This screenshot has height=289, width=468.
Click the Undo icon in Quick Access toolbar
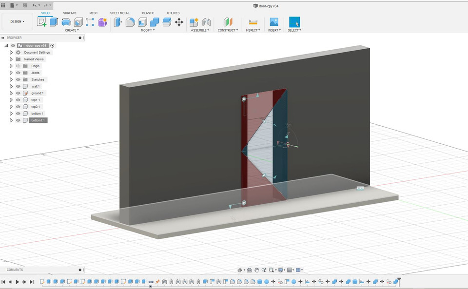[34, 5]
